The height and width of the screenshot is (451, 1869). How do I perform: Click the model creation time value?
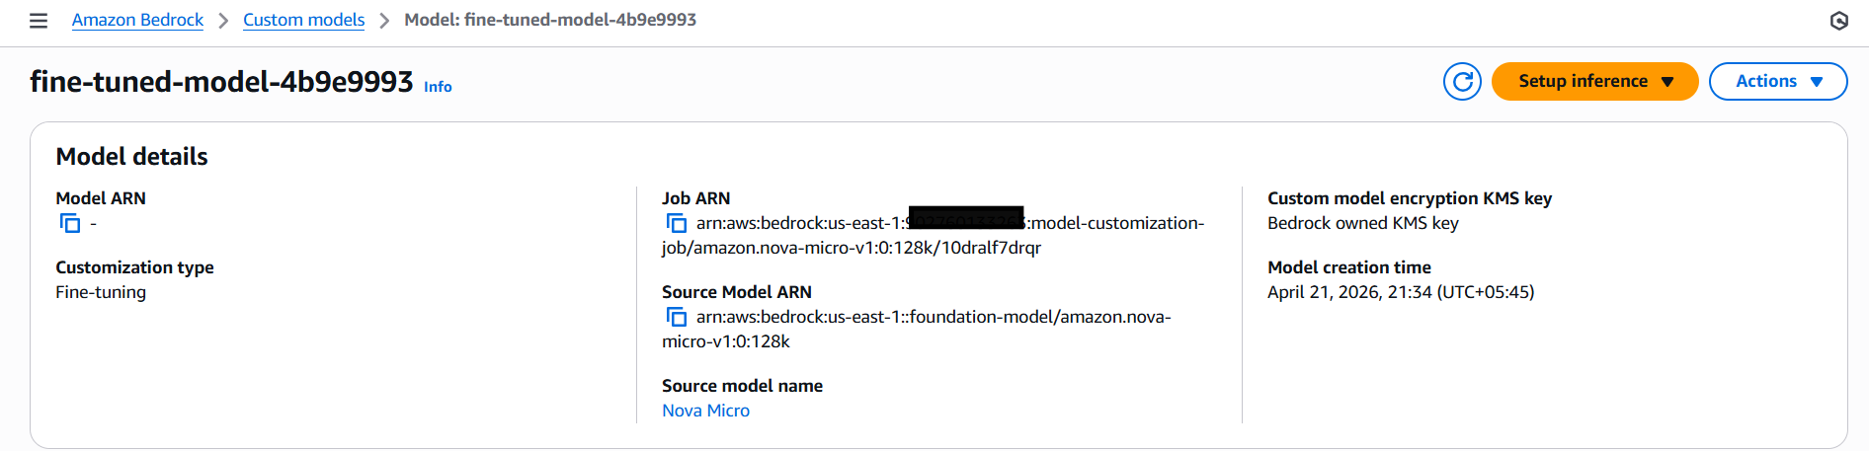[x=1400, y=292]
